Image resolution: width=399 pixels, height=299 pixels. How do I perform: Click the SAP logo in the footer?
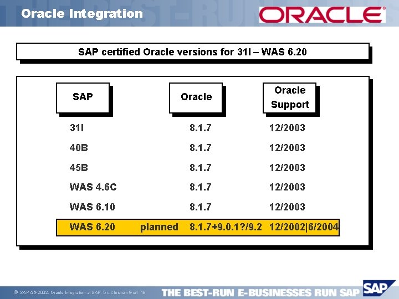[378, 288]
